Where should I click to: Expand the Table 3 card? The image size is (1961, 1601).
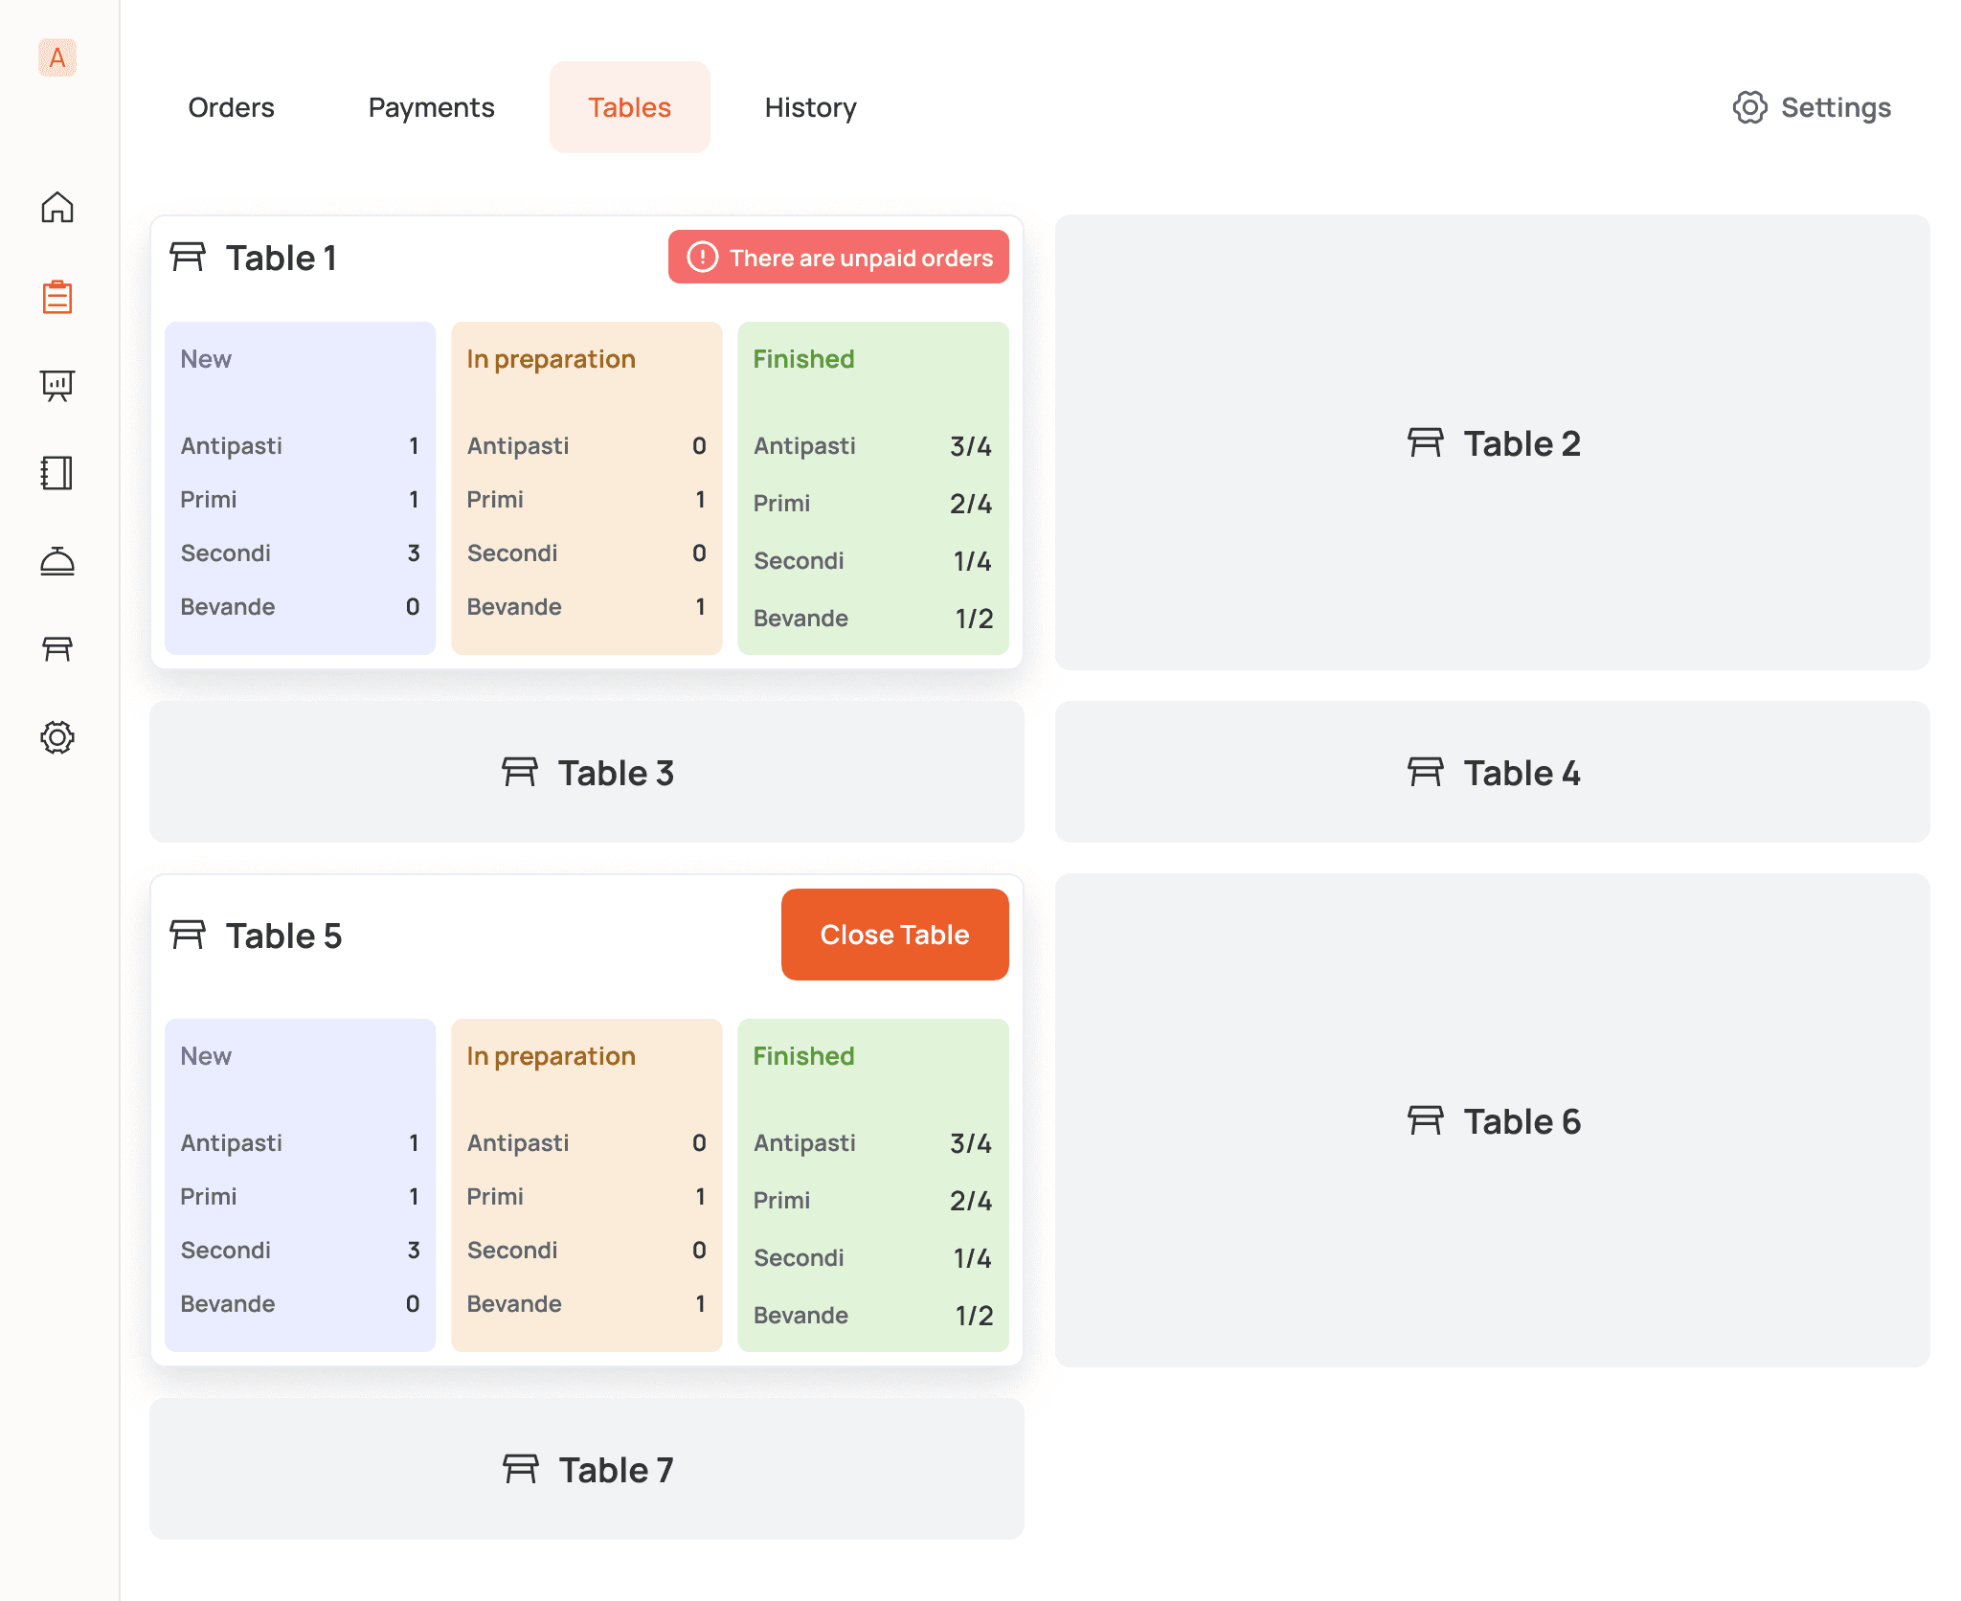pos(587,772)
